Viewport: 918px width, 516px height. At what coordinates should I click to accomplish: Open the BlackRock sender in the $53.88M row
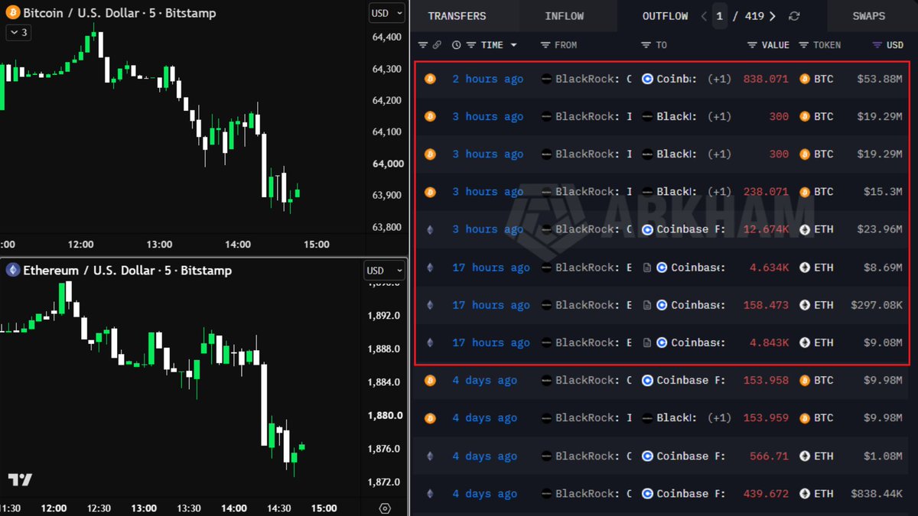586,79
